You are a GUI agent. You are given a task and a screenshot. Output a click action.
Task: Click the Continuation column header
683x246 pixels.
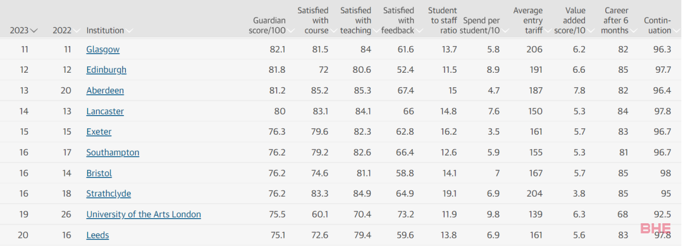point(658,25)
